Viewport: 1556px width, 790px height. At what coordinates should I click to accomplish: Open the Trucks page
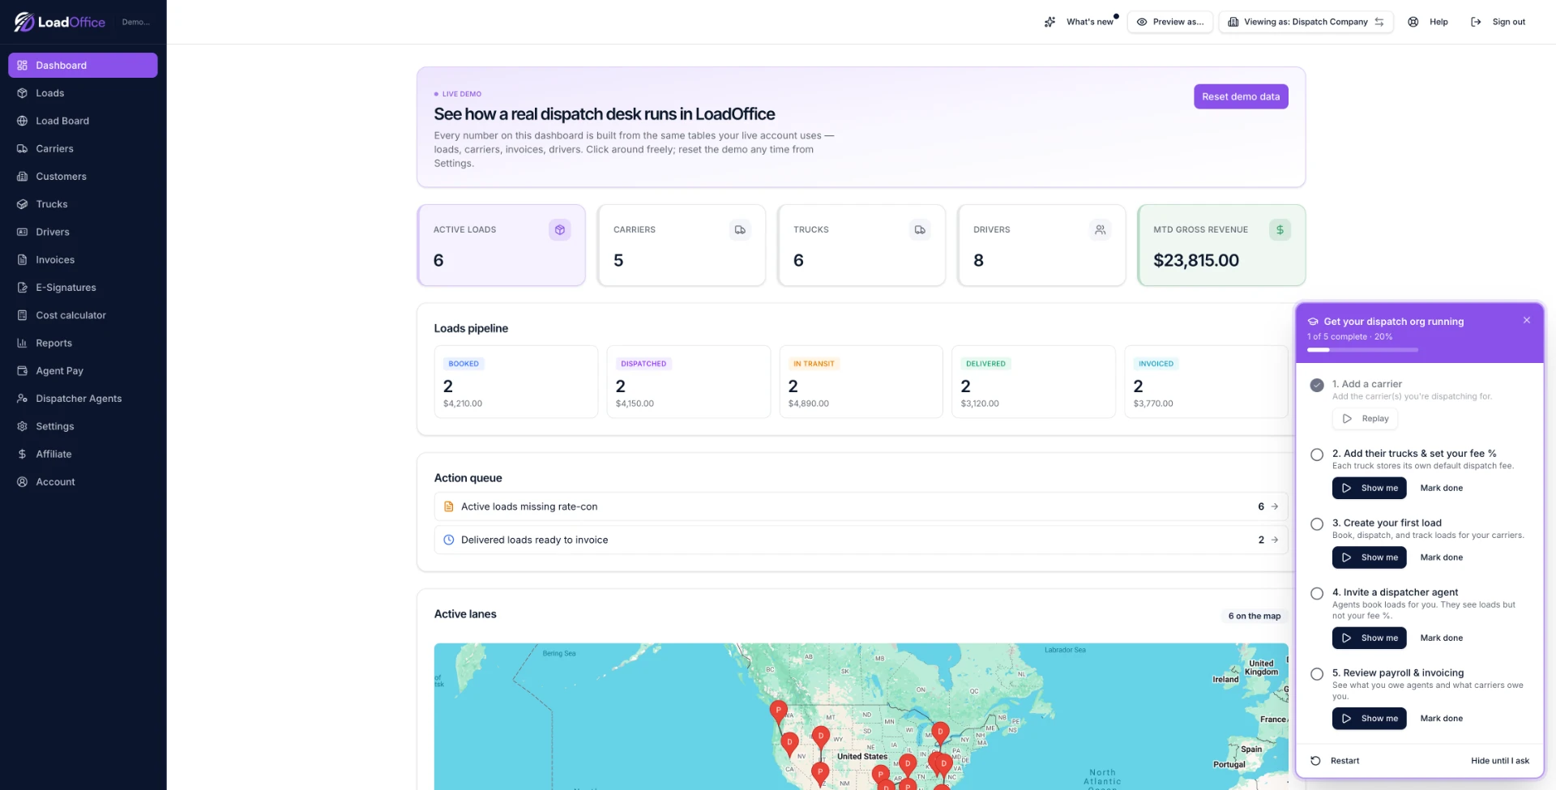coord(83,204)
